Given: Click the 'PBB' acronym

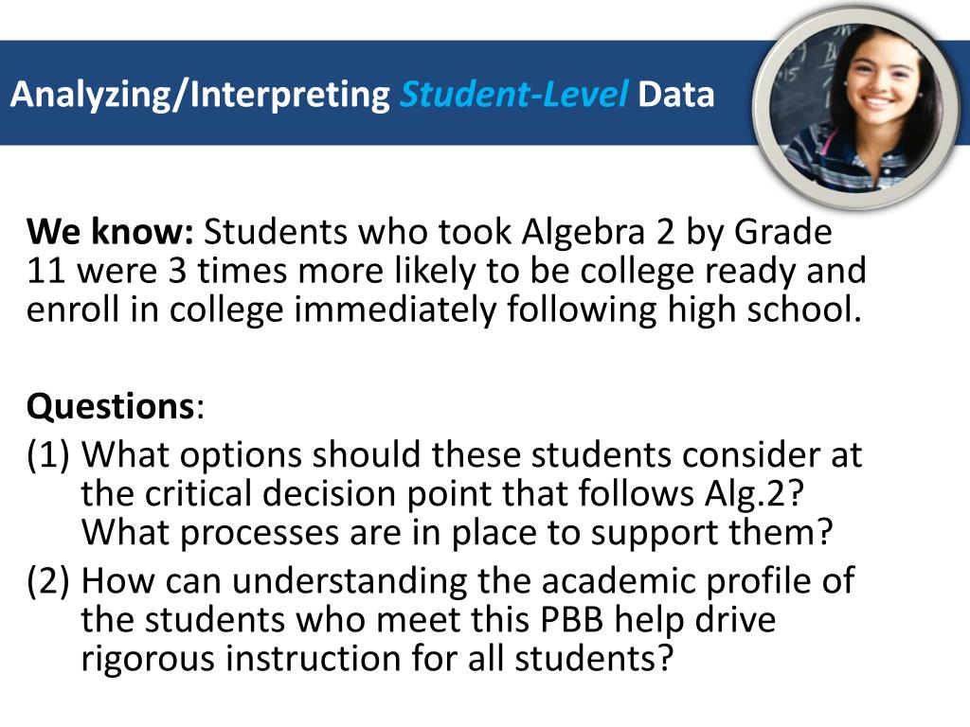Looking at the screenshot, I should [x=572, y=620].
